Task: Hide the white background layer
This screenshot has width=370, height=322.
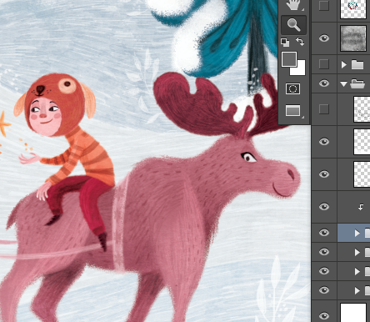Action: point(324,316)
